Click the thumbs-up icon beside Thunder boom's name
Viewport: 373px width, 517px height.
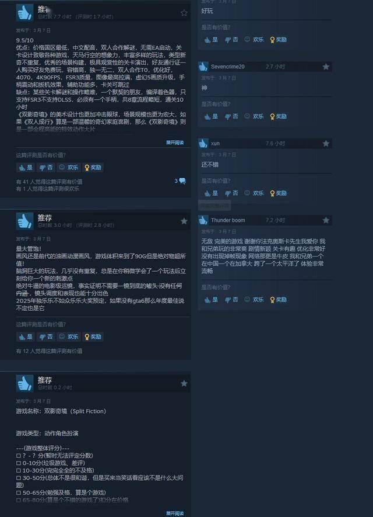(203, 220)
